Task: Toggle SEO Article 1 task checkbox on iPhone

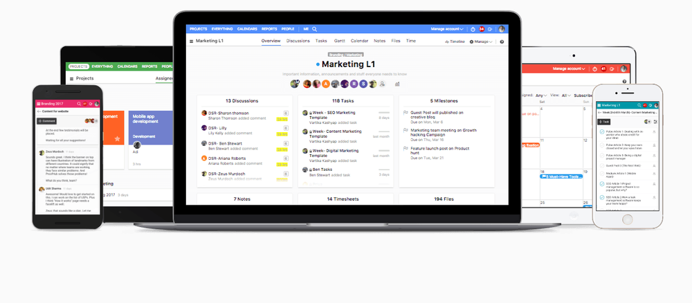Action: [602, 184]
